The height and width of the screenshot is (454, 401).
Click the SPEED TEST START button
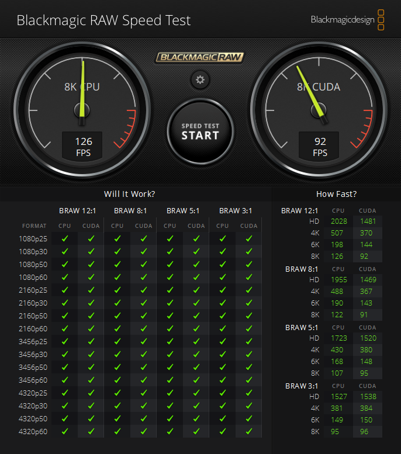click(200, 131)
